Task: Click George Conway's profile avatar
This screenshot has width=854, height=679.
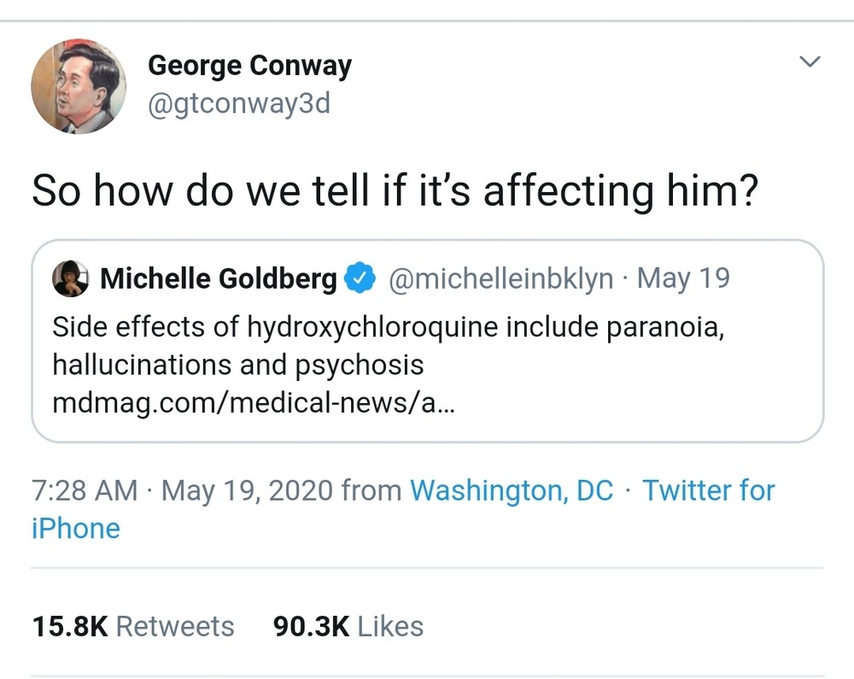Action: (x=78, y=86)
